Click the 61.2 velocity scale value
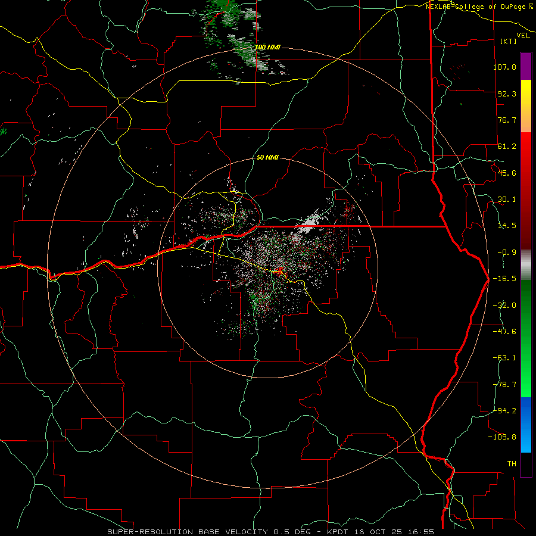The height and width of the screenshot is (536, 536). 507,147
